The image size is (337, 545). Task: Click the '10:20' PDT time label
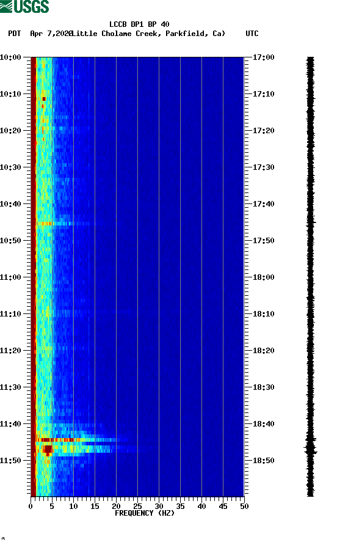pos(10,130)
